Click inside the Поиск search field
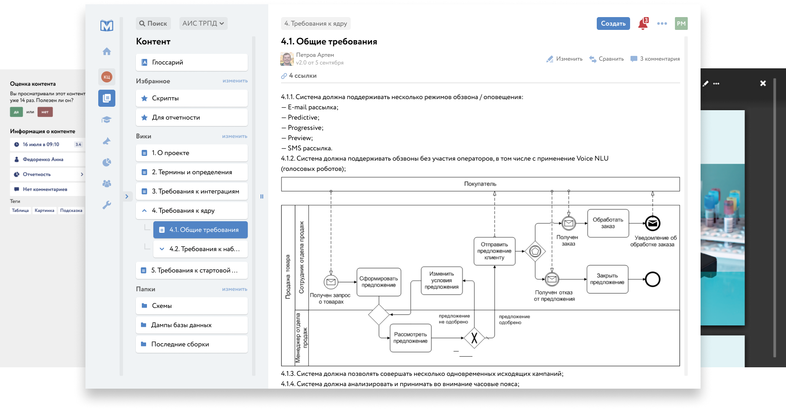Viewport: 786px width, 410px height. (x=153, y=23)
